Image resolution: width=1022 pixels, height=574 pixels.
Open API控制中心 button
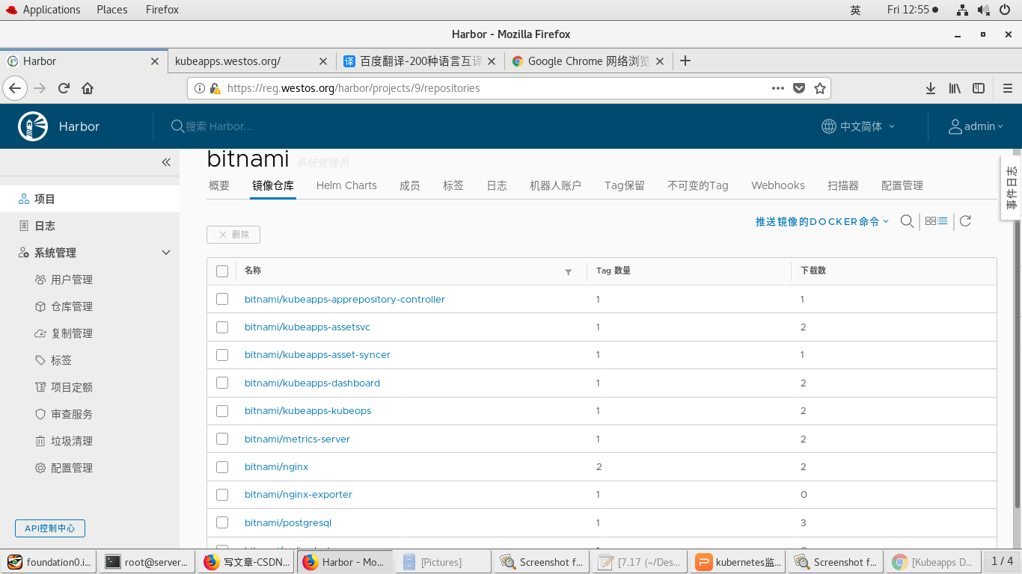click(50, 528)
